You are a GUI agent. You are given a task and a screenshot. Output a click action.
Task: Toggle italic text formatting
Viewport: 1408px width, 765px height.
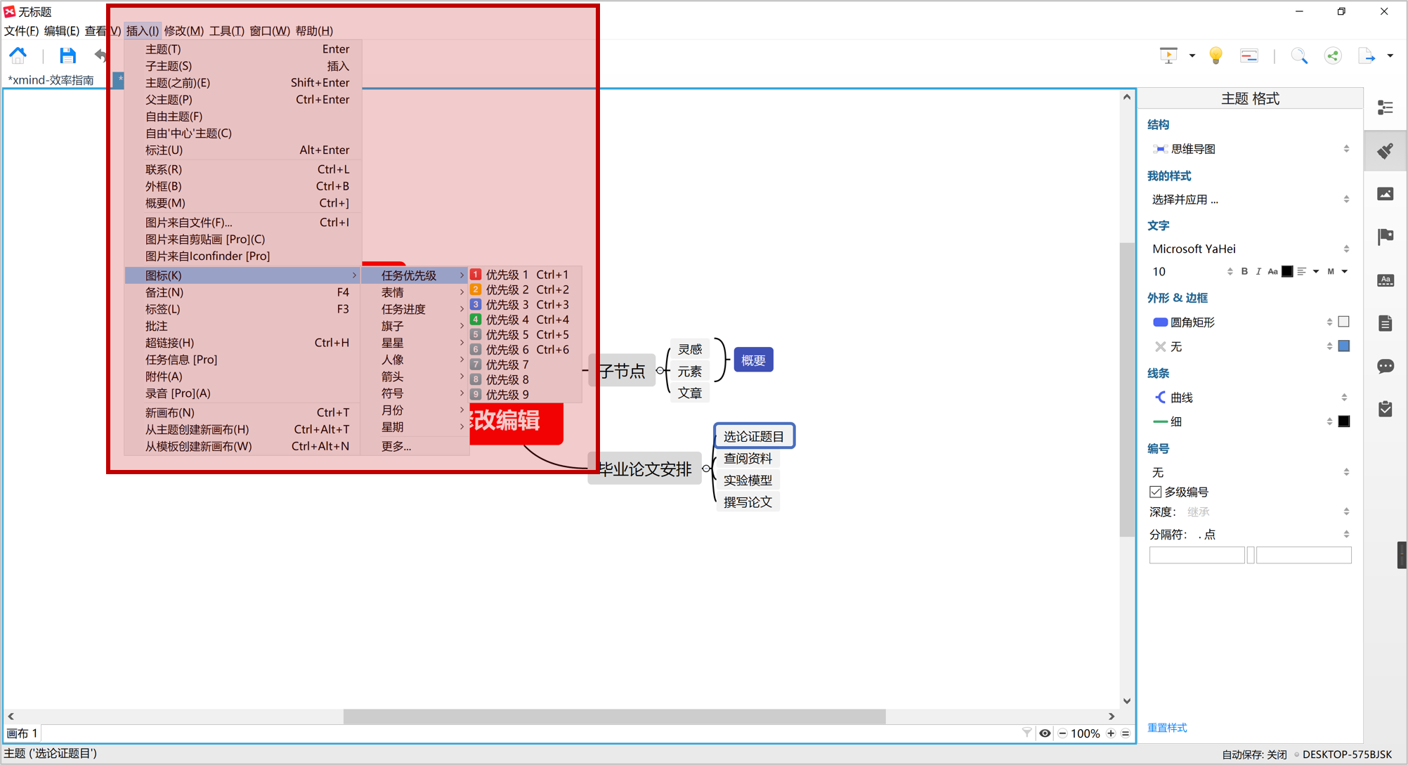point(1258,272)
